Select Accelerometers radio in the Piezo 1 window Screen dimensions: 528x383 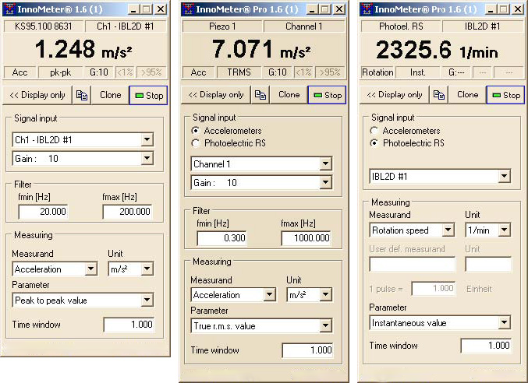[x=196, y=131]
